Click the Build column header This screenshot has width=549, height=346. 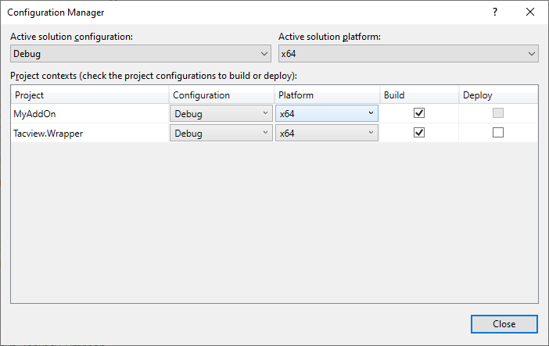tap(418, 95)
